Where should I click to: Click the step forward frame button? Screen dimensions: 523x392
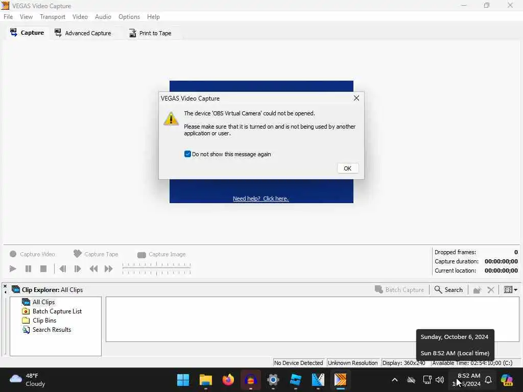[x=78, y=268]
